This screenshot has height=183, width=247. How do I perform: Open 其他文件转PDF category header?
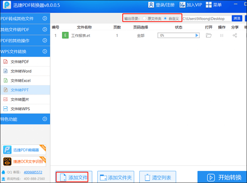(25, 30)
